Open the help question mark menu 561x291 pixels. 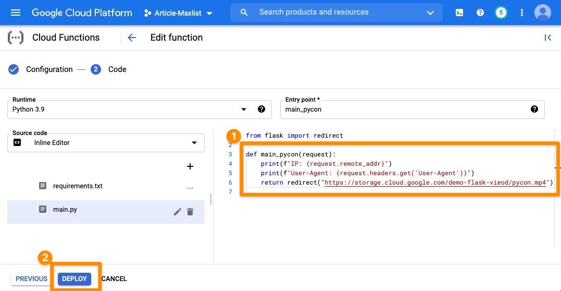click(480, 13)
